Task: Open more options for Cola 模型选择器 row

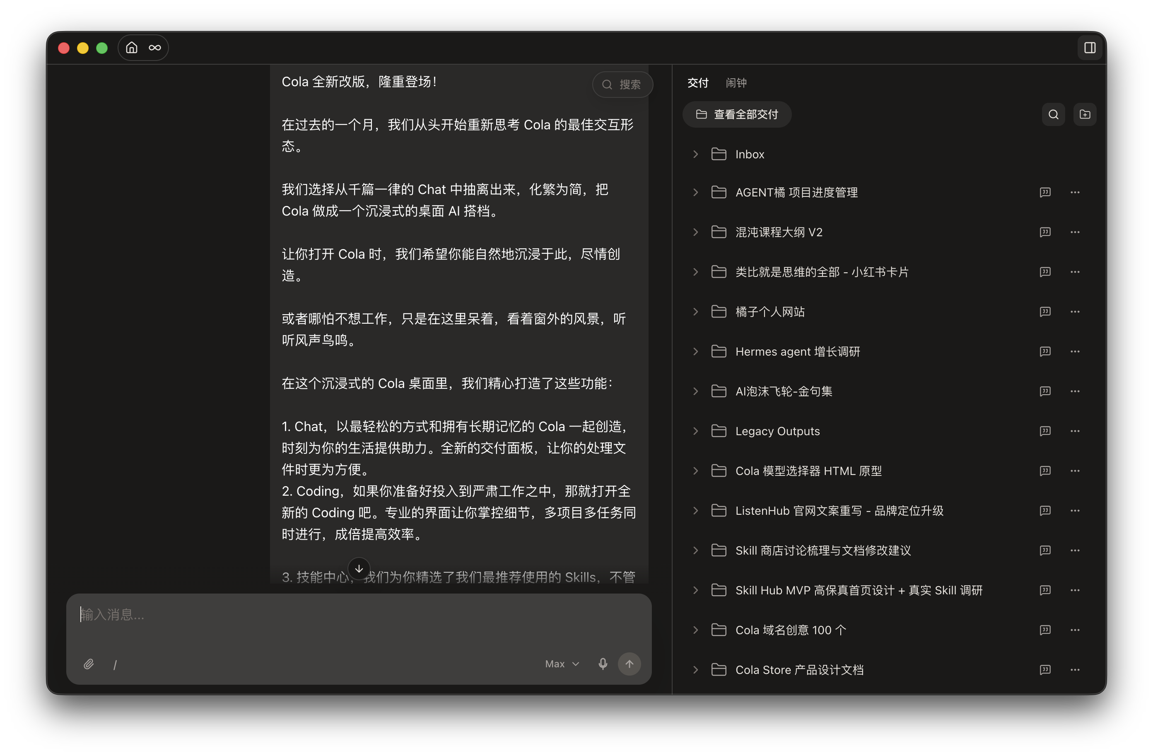Action: (1075, 471)
